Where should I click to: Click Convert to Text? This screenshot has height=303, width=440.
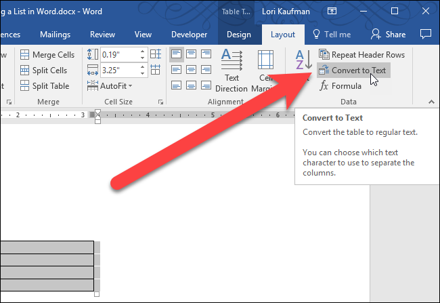[353, 70]
